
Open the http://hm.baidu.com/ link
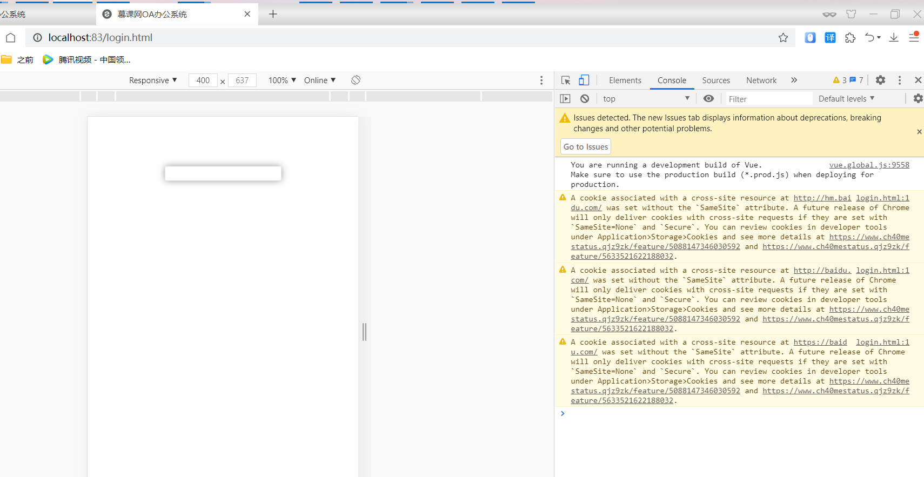tap(822, 198)
